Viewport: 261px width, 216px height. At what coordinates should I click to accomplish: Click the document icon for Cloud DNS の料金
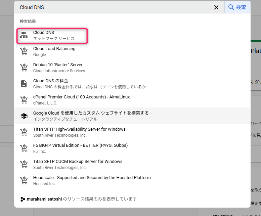pyautogui.click(x=24, y=84)
